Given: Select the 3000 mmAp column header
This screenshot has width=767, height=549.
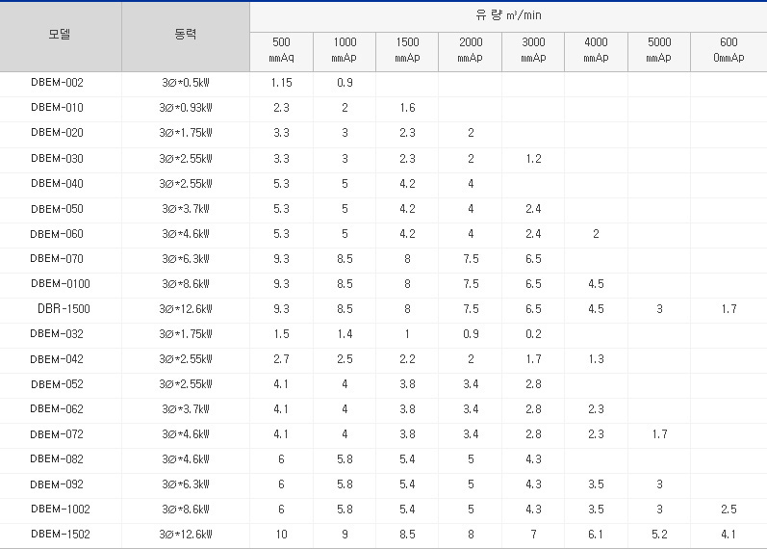Looking at the screenshot, I should coord(533,50).
